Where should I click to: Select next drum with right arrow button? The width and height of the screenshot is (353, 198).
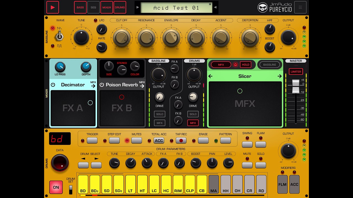(x=96, y=165)
